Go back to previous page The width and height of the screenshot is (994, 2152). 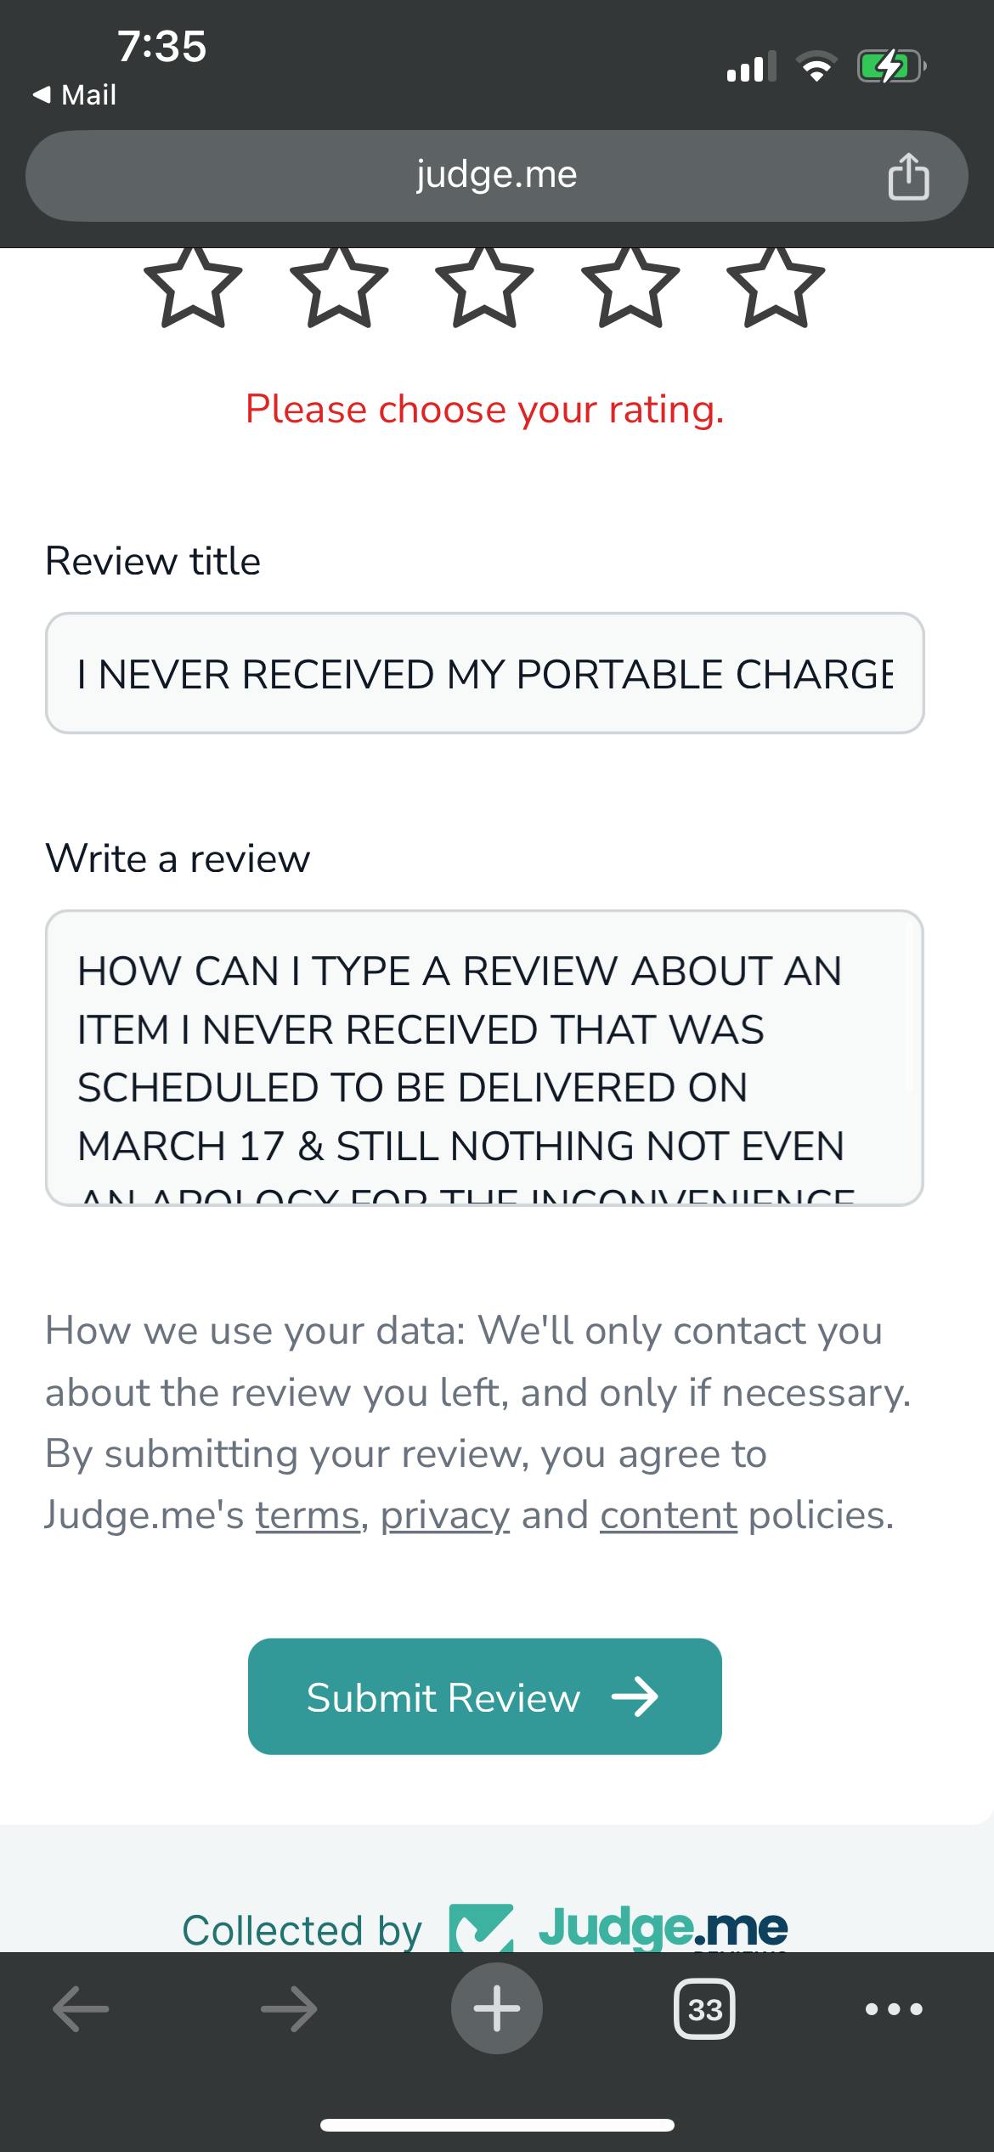tap(81, 2009)
